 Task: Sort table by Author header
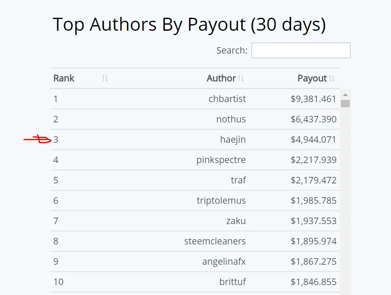[221, 78]
